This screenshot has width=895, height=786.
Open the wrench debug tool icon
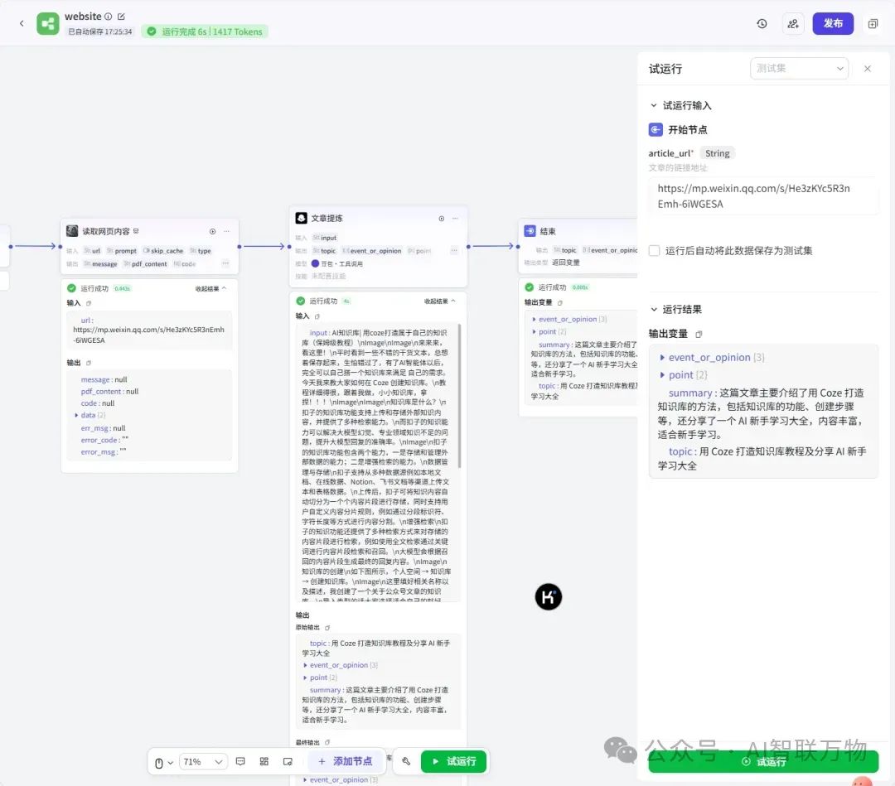coord(406,761)
